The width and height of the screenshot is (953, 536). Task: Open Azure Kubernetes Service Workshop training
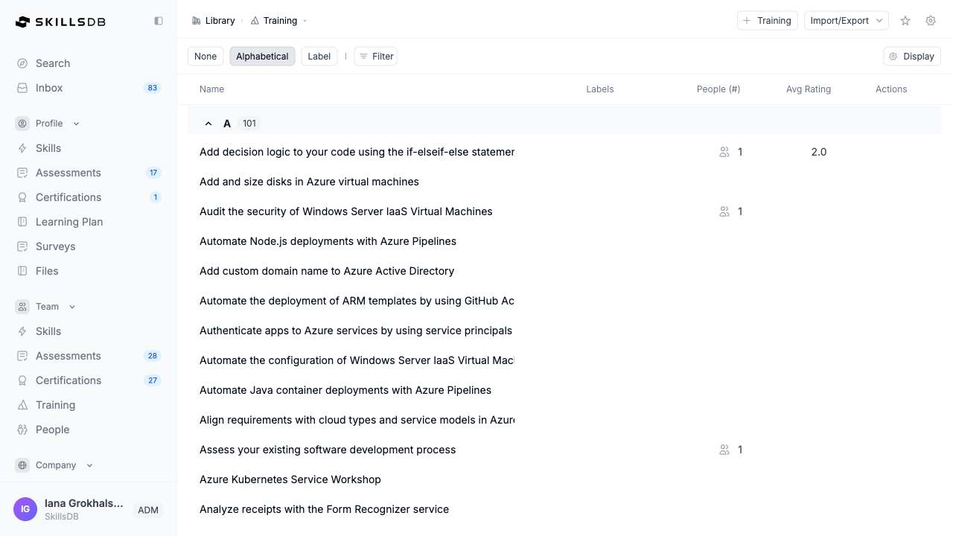coord(290,479)
